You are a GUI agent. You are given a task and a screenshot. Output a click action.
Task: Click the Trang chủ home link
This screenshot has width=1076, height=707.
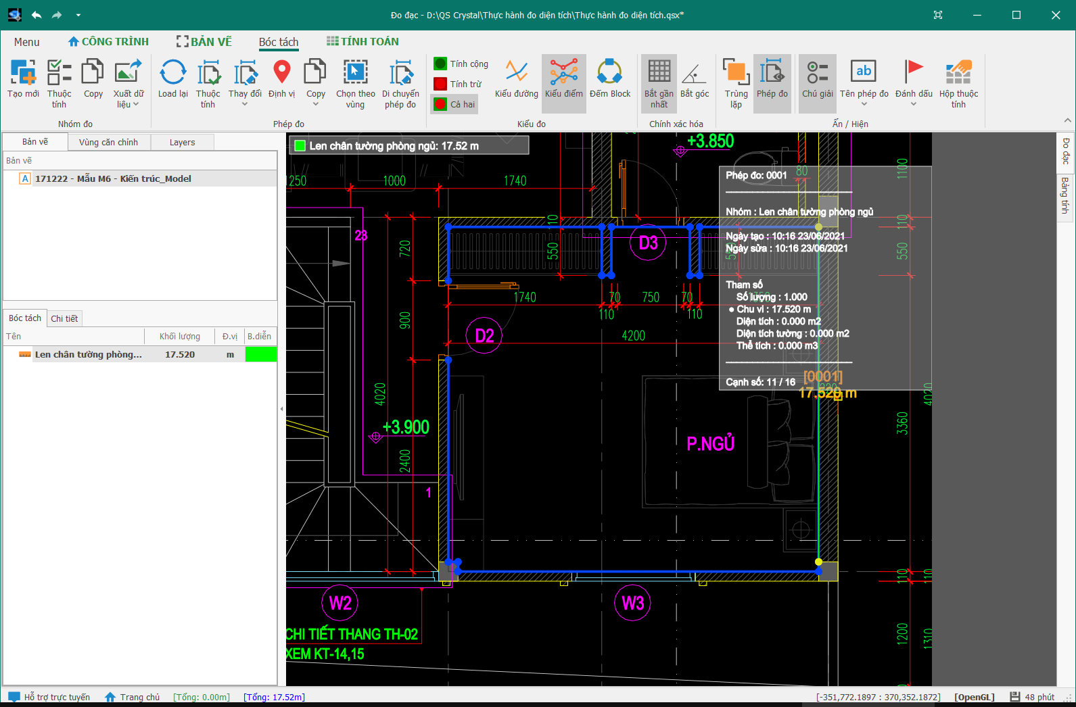[x=133, y=697]
